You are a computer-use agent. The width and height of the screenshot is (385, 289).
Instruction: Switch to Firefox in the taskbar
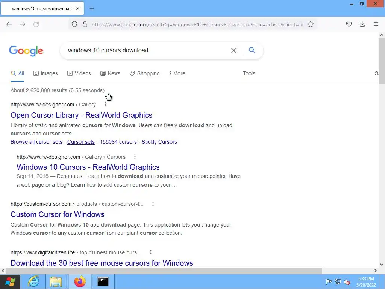[x=80, y=281]
